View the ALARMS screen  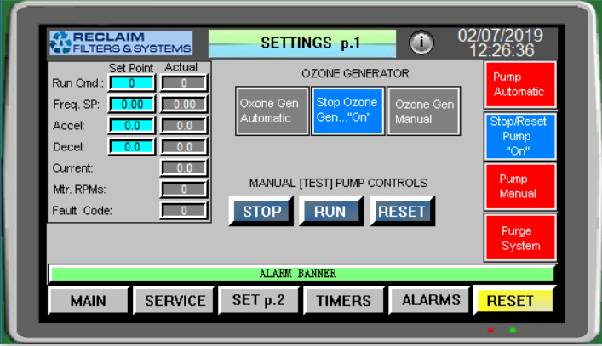pos(431,299)
